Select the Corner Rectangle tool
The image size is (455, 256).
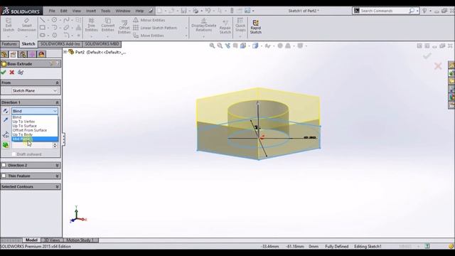(43, 28)
